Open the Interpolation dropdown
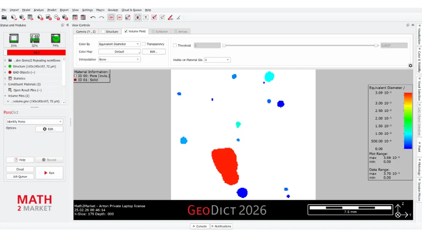This screenshot has width=422, height=237. pos(119,59)
